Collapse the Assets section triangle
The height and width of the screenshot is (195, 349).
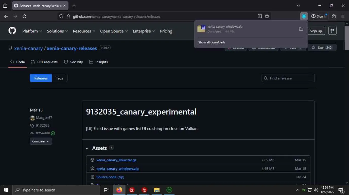tap(87, 149)
